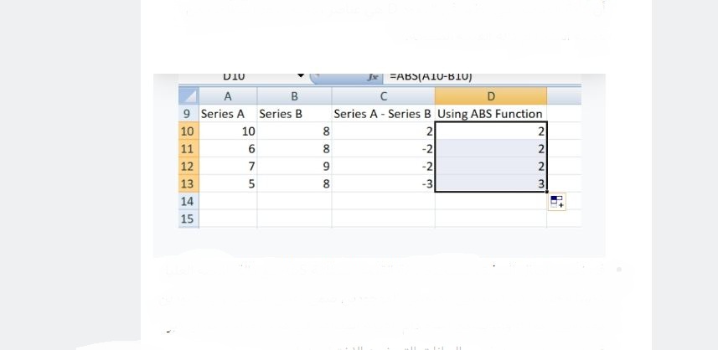The width and height of the screenshot is (718, 350).
Task: Select column B header
Action: tap(294, 95)
